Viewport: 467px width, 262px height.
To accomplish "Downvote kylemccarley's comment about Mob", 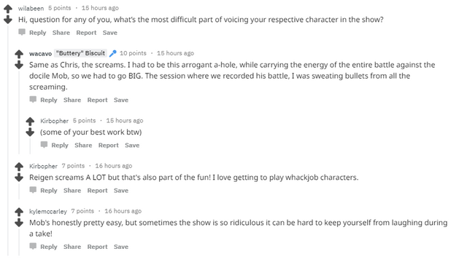I will pos(19,223).
